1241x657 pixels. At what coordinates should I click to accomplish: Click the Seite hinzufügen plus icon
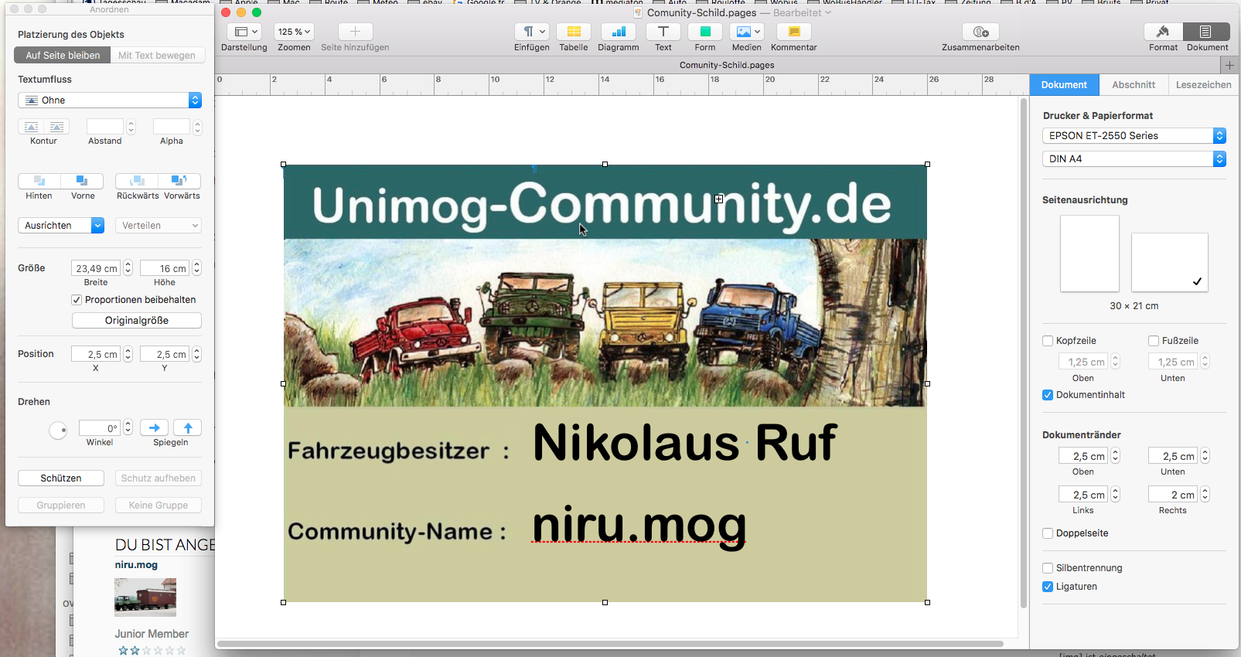coord(356,32)
